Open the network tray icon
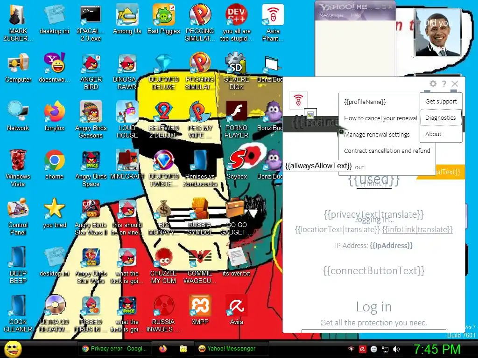 385,349
